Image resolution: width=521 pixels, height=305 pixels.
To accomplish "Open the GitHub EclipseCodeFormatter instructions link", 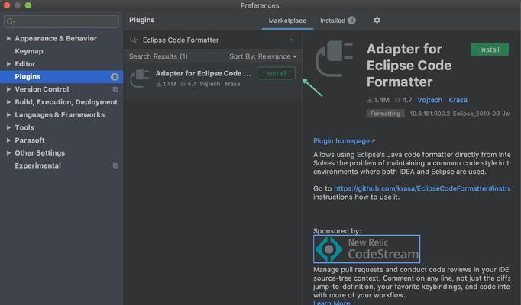I will [x=422, y=188].
